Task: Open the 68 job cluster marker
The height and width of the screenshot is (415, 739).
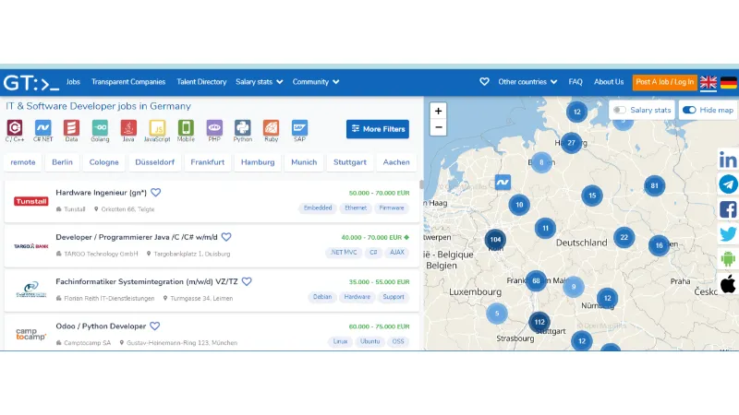Action: (536, 281)
